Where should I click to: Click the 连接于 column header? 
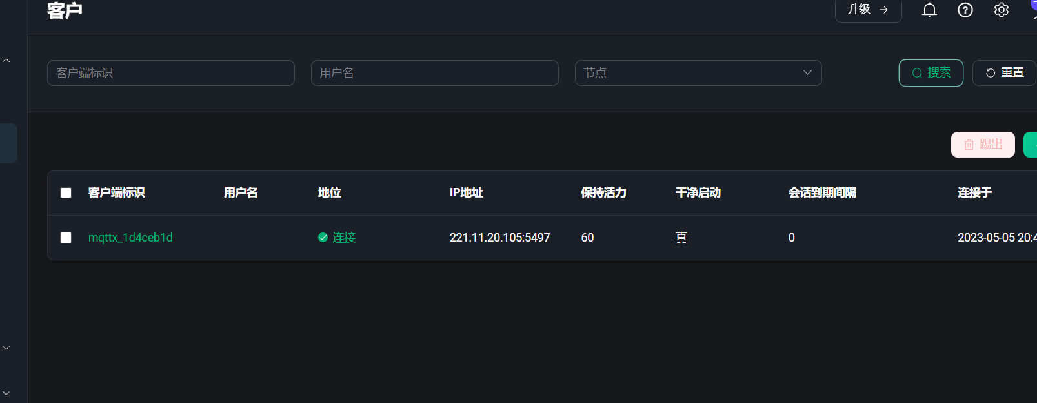(x=974, y=192)
